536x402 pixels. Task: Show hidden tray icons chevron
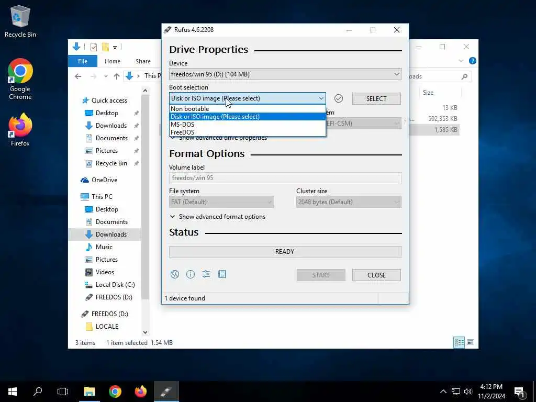[443, 392]
